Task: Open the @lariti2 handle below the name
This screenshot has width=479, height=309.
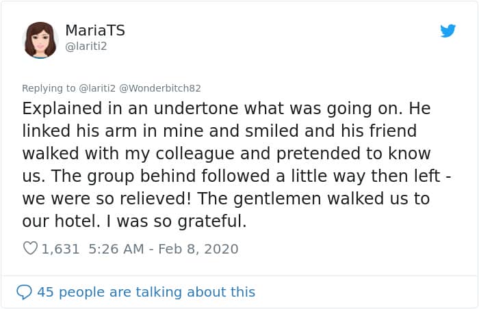Action: (x=87, y=46)
